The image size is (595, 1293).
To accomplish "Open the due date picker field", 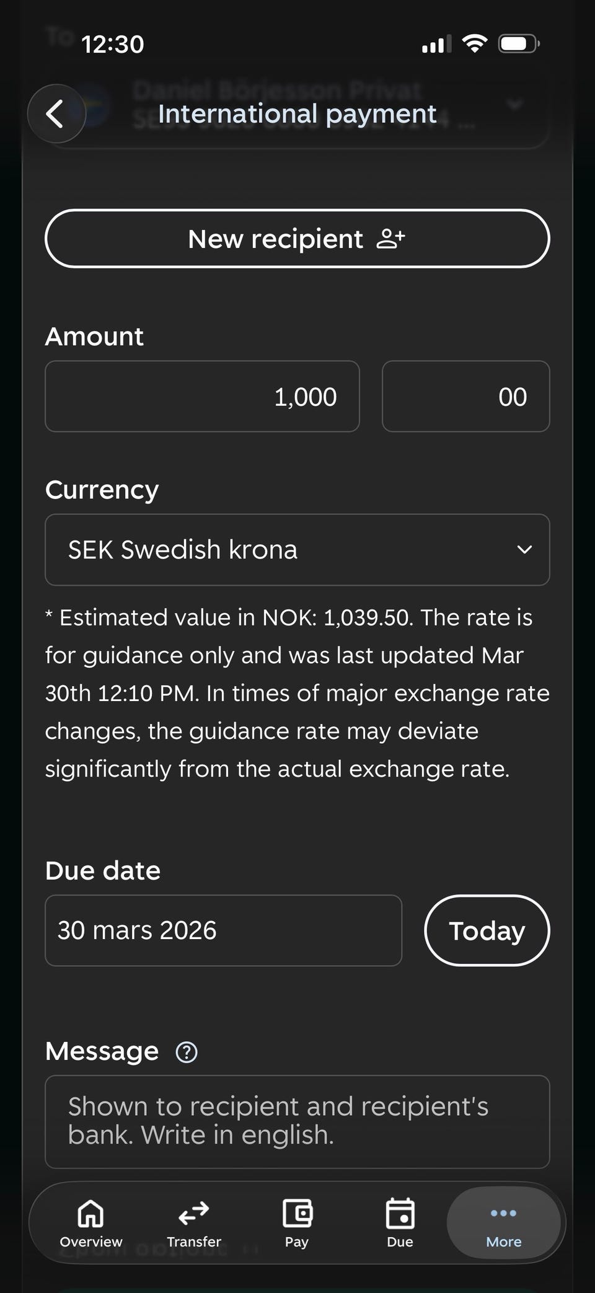I will coord(223,930).
